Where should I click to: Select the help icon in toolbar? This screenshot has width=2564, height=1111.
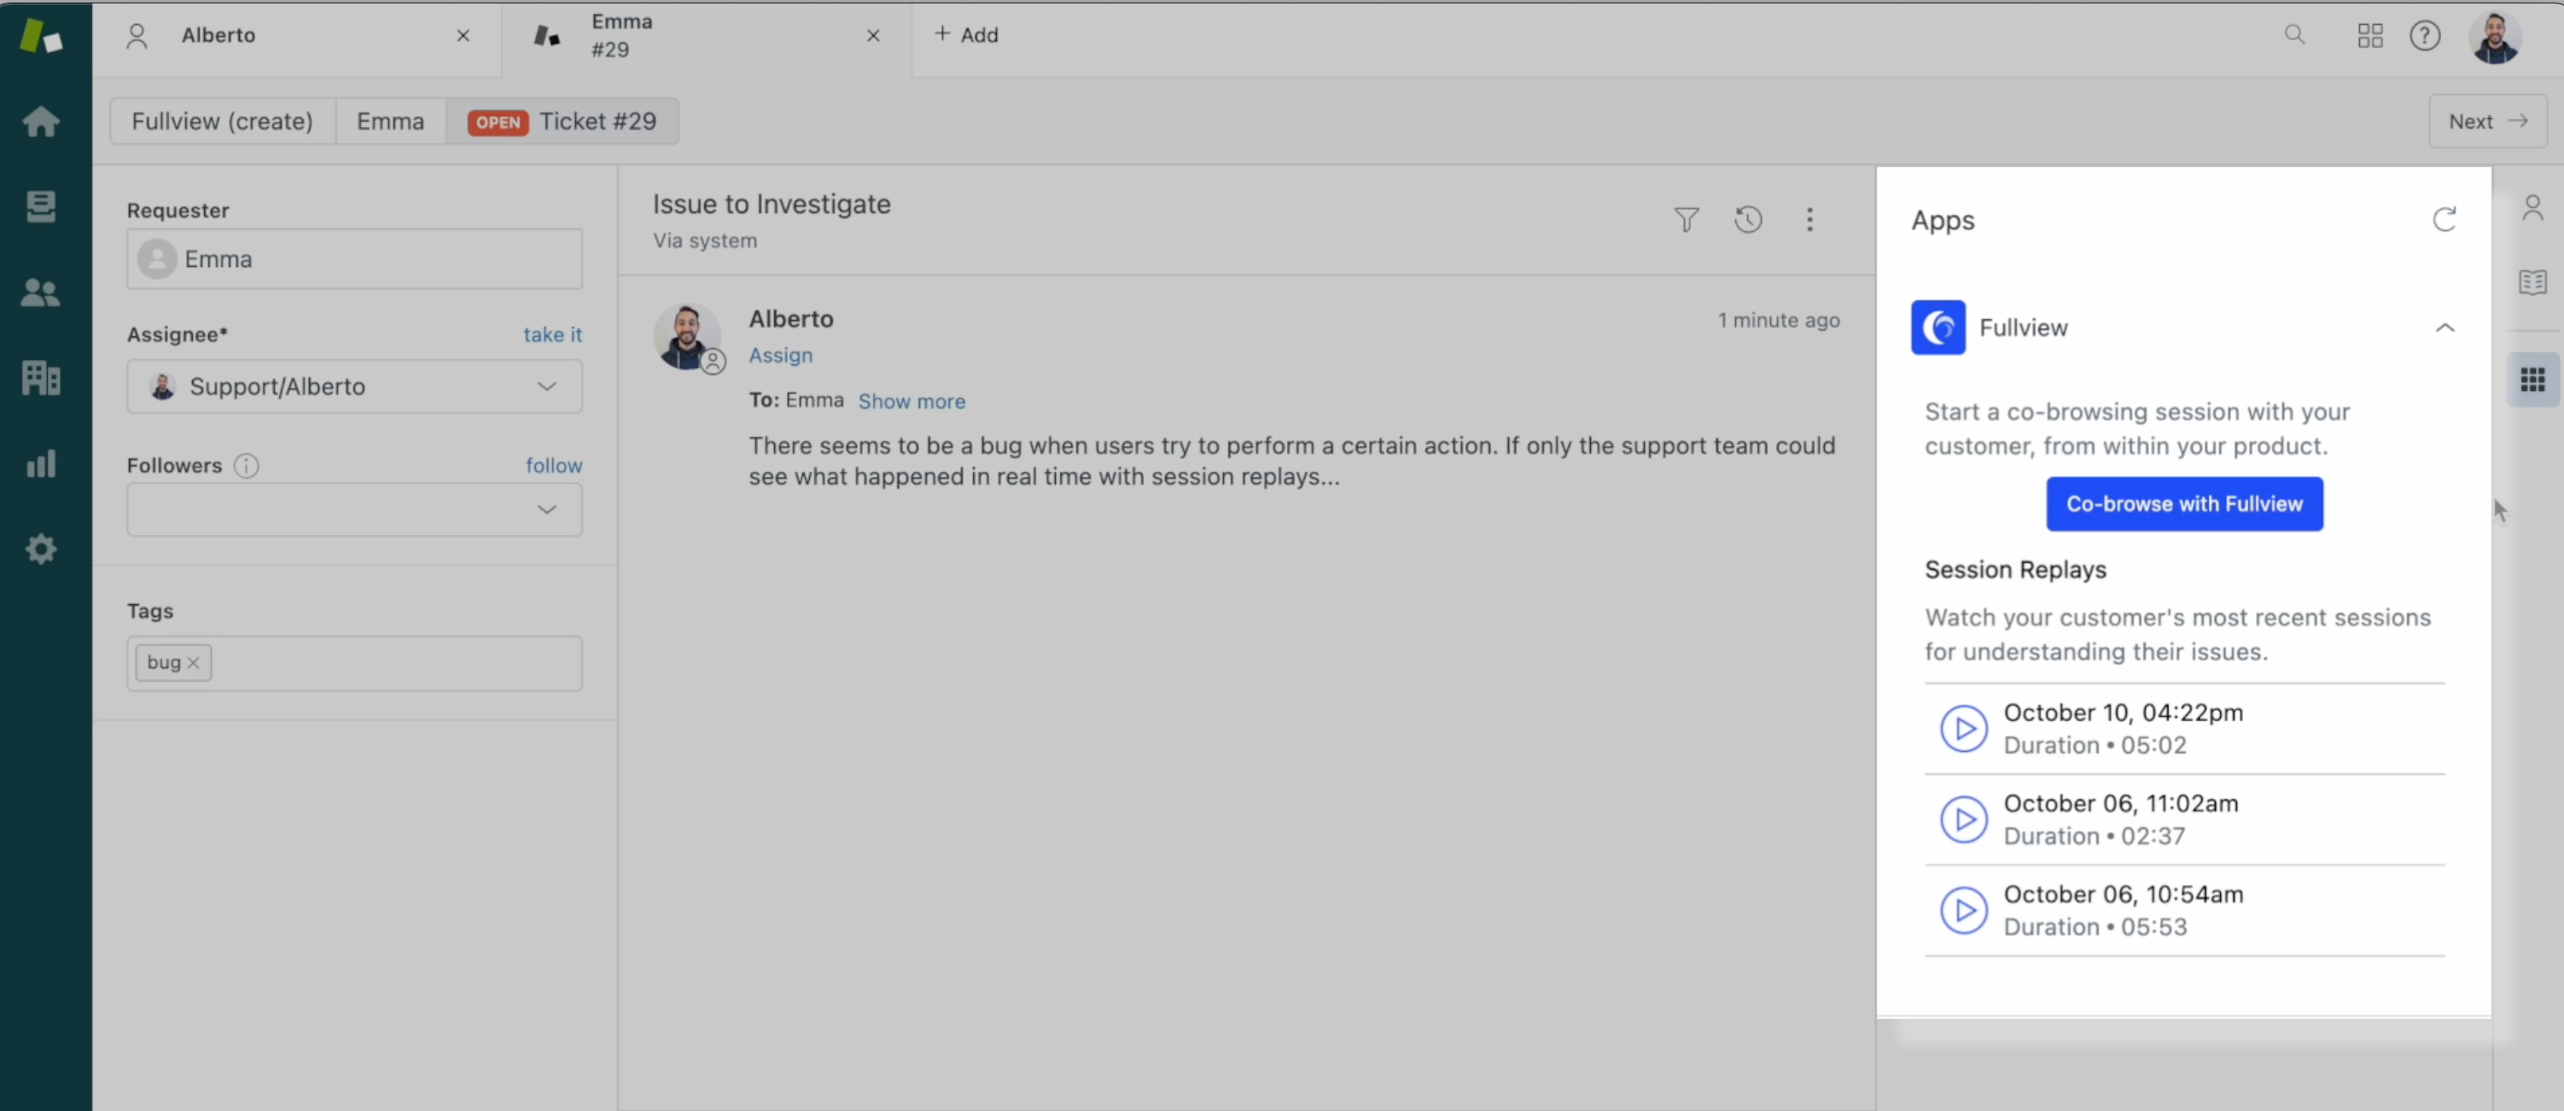click(x=2428, y=34)
